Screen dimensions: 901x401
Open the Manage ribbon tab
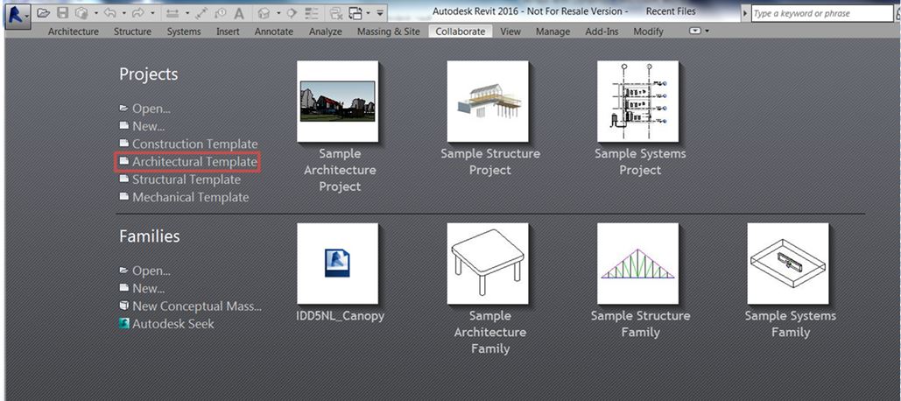pyautogui.click(x=553, y=32)
